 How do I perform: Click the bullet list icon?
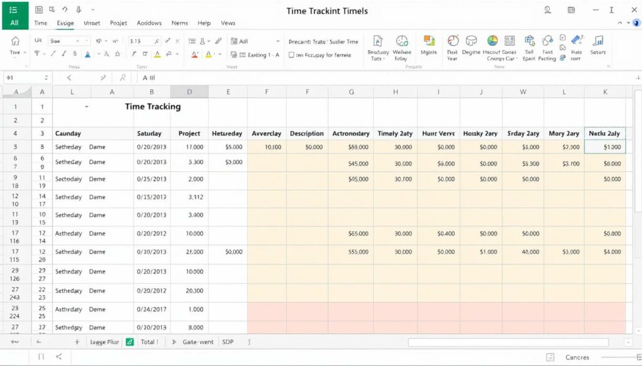(x=192, y=41)
